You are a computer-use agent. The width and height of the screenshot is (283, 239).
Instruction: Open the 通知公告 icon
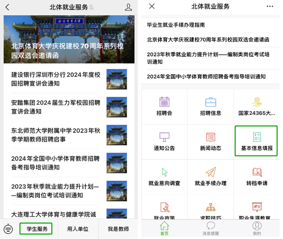(164, 137)
